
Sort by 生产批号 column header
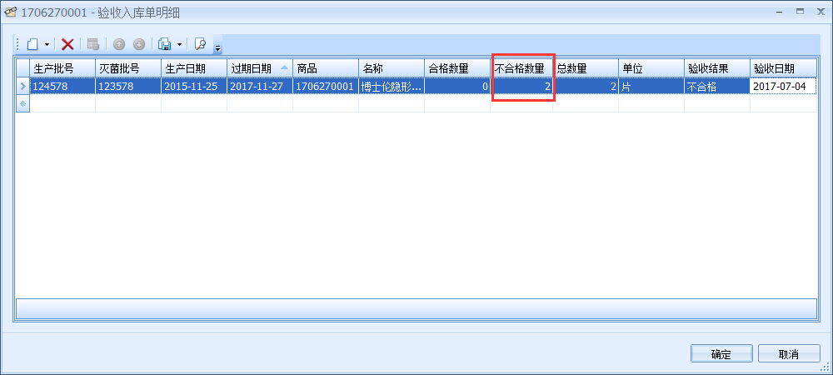62,68
